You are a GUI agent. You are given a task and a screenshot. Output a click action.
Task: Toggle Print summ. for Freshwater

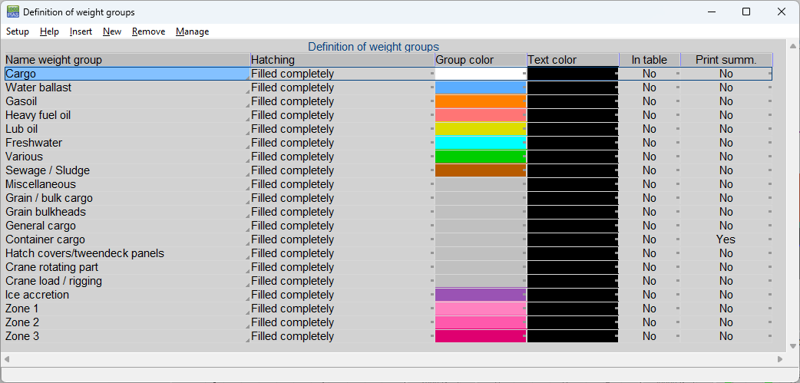[x=726, y=143]
